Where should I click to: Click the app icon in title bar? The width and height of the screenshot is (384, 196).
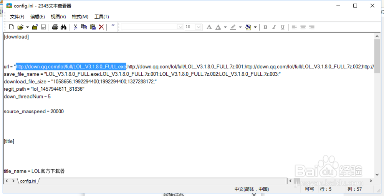[x=9, y=6]
